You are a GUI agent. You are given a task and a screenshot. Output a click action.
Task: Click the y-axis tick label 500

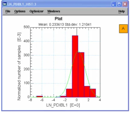pyautogui.click(x=27, y=27)
